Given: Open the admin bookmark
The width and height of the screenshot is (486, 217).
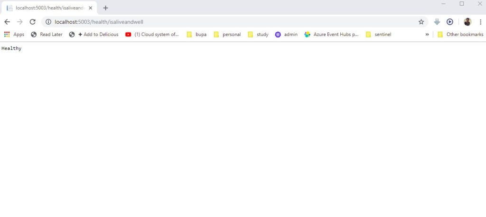Looking at the screenshot, I should [286, 35].
